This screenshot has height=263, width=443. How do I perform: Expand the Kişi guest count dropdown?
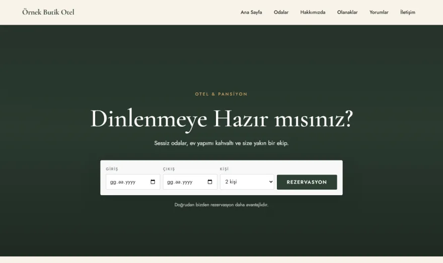(x=247, y=182)
